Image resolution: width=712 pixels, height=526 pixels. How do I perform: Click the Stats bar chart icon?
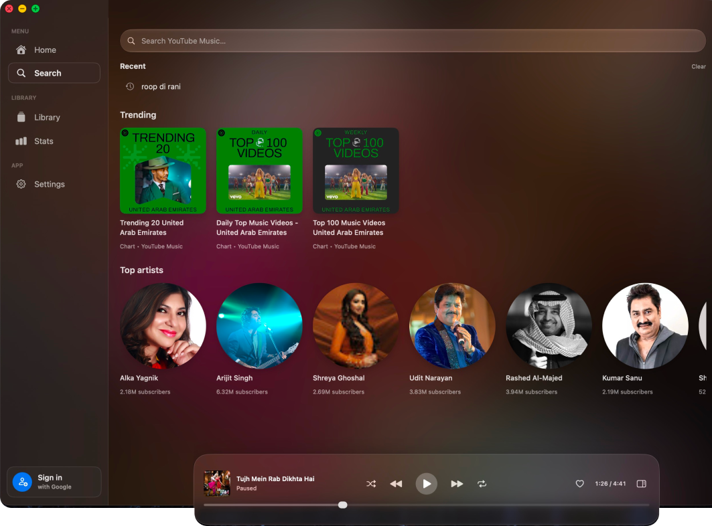pyautogui.click(x=21, y=141)
